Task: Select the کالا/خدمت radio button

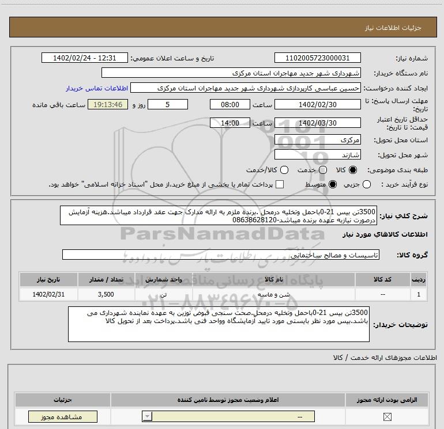Action: point(284,170)
